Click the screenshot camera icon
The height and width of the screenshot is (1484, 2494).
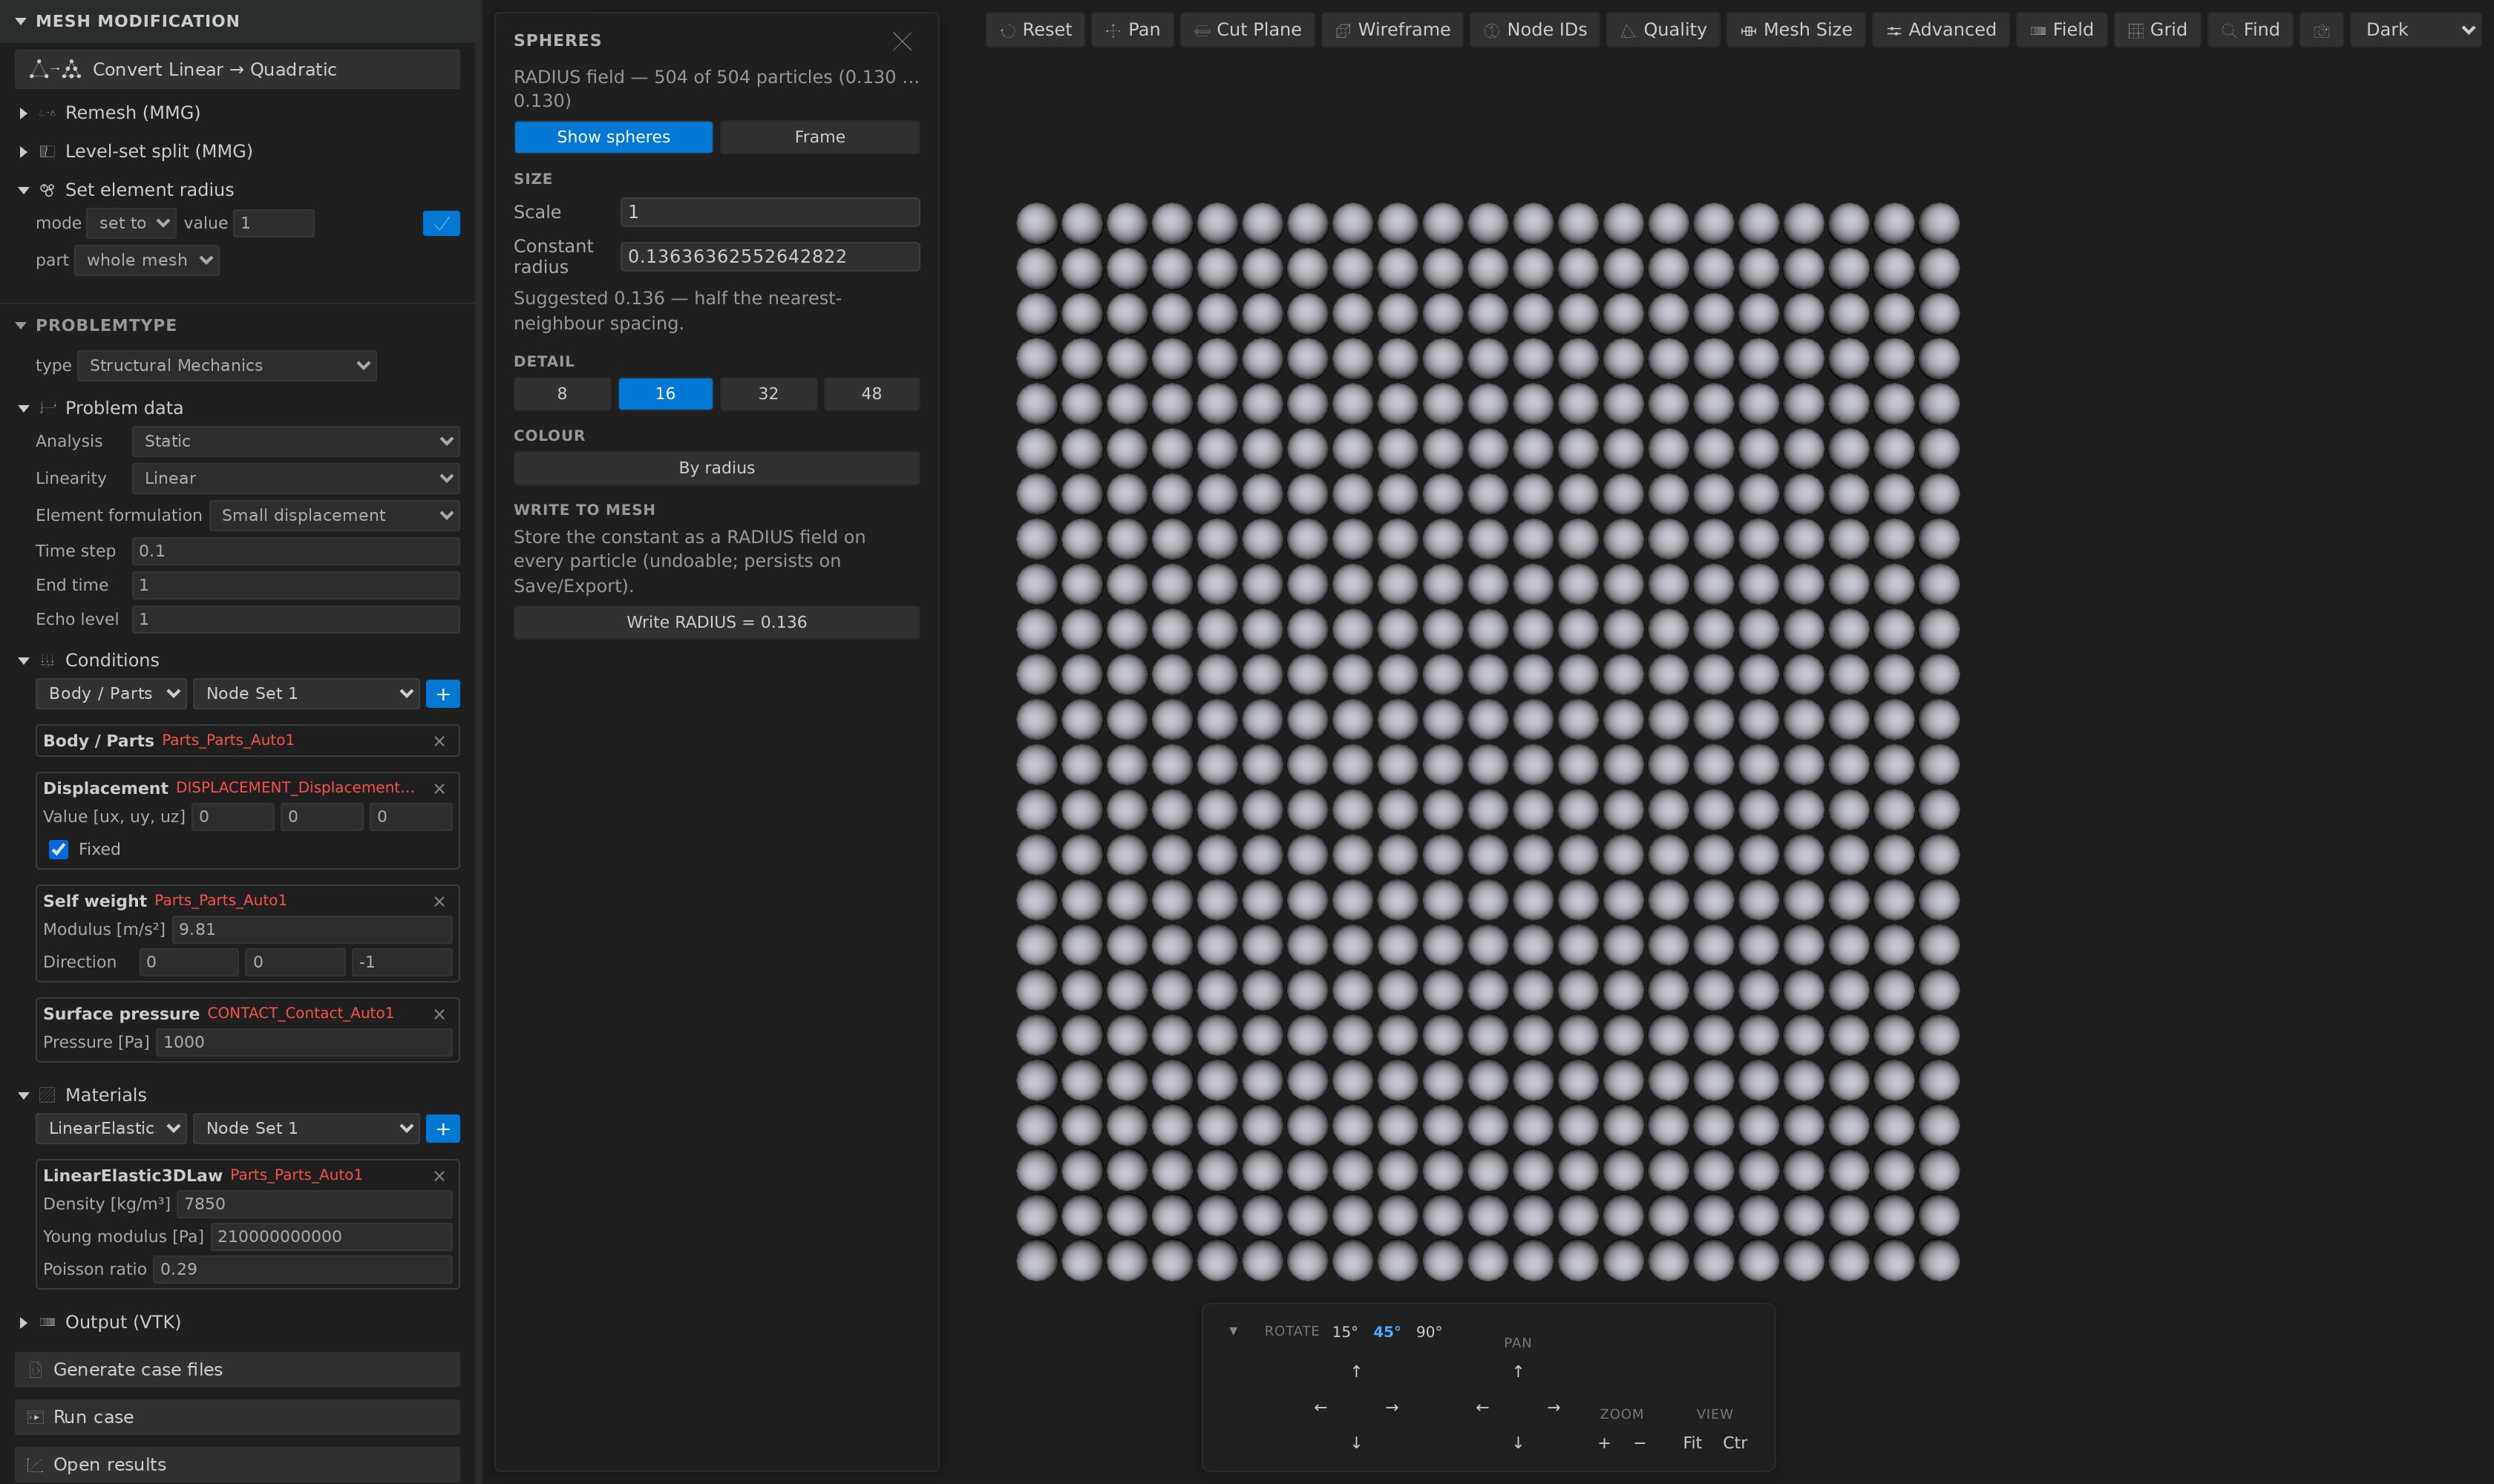(x=2321, y=30)
